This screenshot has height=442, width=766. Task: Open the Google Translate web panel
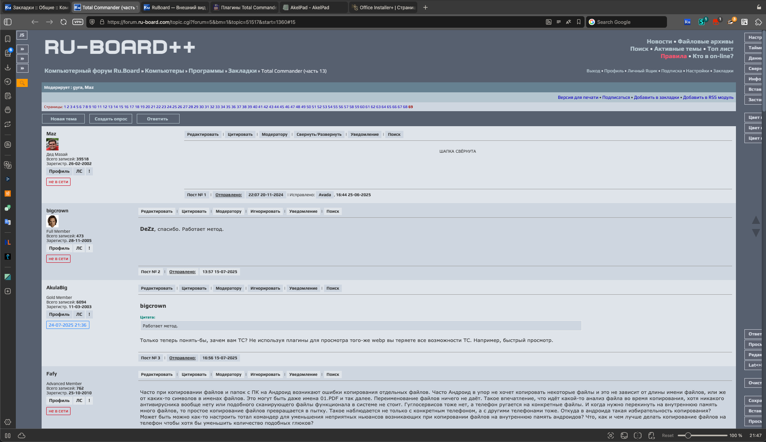click(x=8, y=222)
